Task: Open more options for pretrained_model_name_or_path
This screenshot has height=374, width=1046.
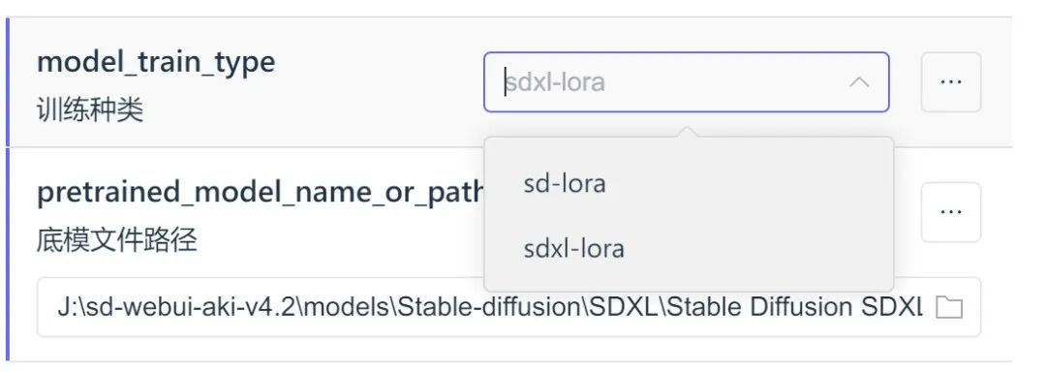Action: [x=951, y=212]
